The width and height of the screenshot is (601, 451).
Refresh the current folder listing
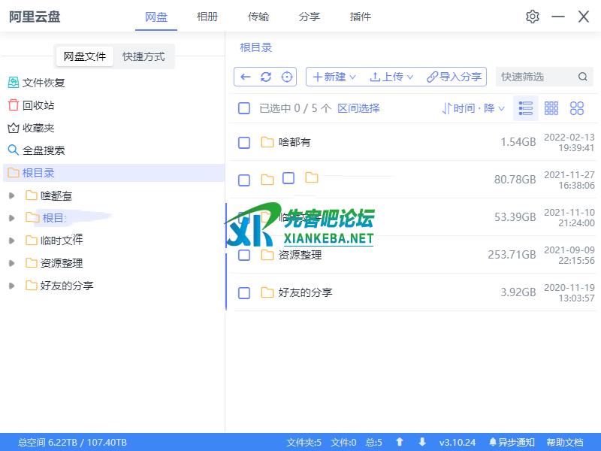pyautogui.click(x=265, y=77)
